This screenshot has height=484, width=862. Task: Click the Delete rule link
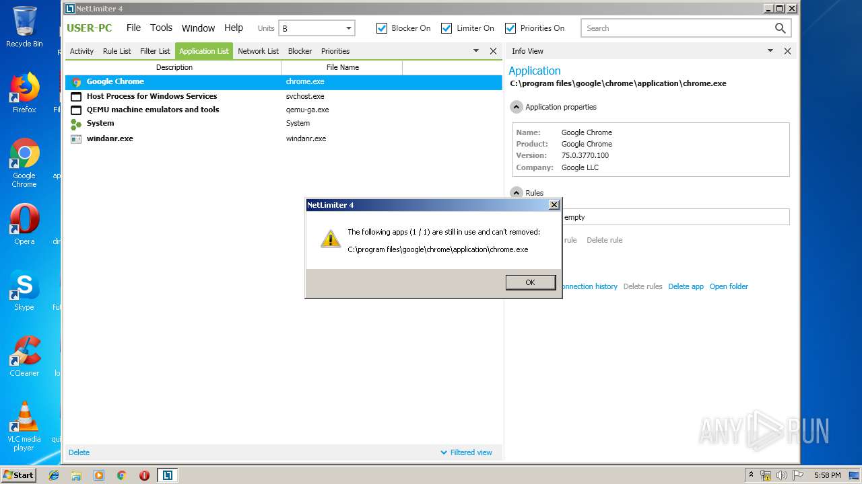coord(604,240)
